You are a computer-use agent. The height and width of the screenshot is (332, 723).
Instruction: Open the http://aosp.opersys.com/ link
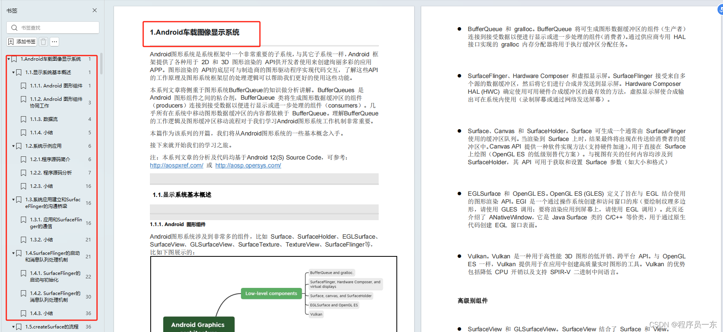[248, 165]
